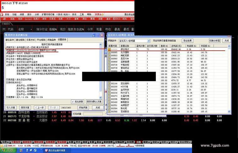Open the 行情报价 tab
Viewport: 238px width, 153px height.
6,24
